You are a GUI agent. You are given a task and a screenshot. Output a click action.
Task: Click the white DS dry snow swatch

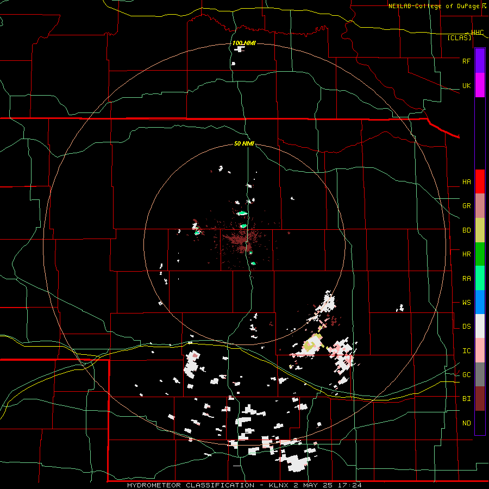coord(480,326)
